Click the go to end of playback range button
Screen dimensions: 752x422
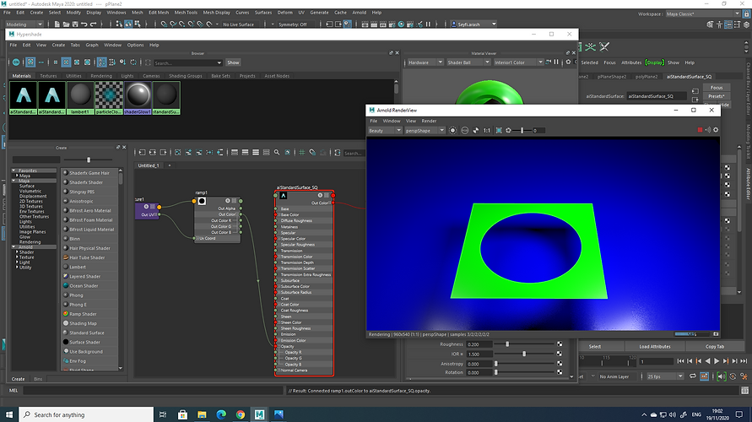click(x=744, y=361)
